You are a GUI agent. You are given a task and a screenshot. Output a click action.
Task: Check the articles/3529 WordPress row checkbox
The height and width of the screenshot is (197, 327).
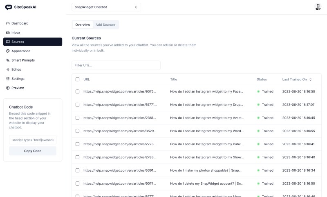tap(77, 131)
